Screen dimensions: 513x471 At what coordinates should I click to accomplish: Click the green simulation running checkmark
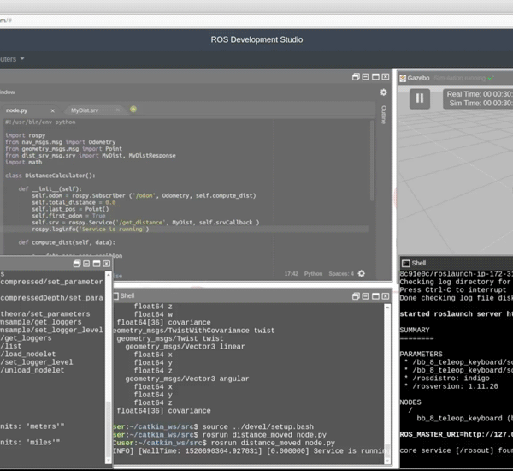pos(491,78)
